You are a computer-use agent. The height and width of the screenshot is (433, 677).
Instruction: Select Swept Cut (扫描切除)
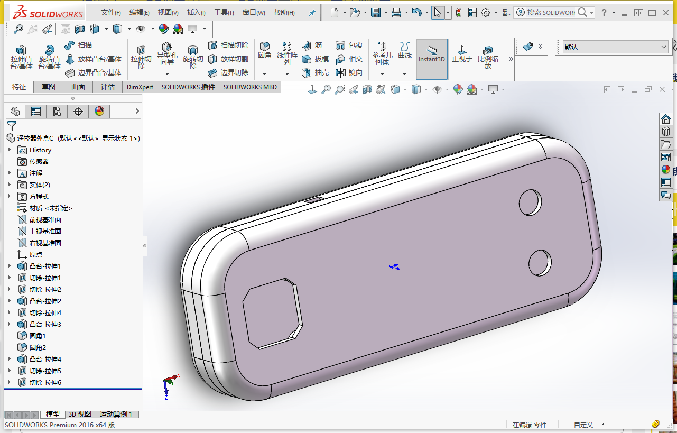click(x=228, y=45)
